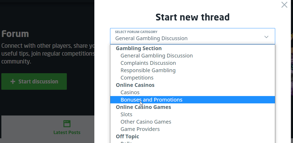Screen dimensions: 293x143
Task: Click the plus icon on Start discussion
Action: [13, 82]
